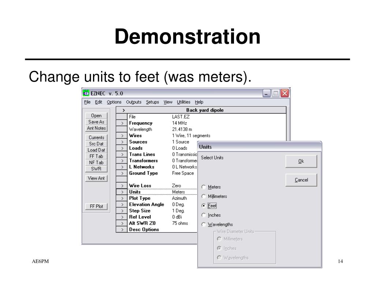The width and height of the screenshot is (375, 281).
Task: Select the Millimeters length unit
Action: coord(214,196)
